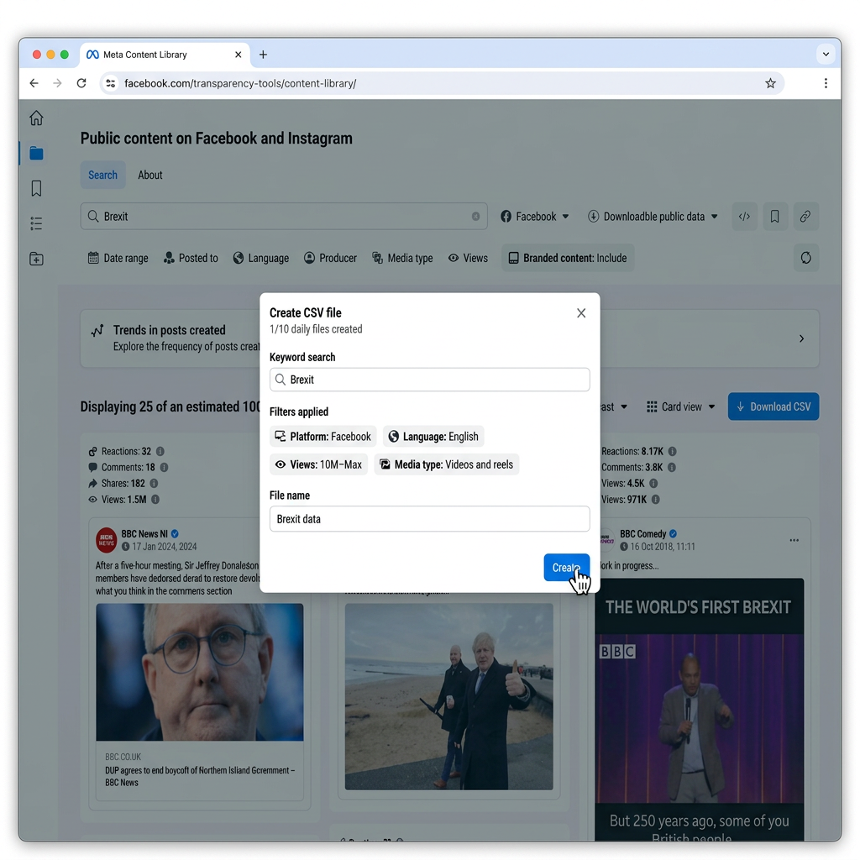Open the Views filter
The image size is (860, 860).
468,258
